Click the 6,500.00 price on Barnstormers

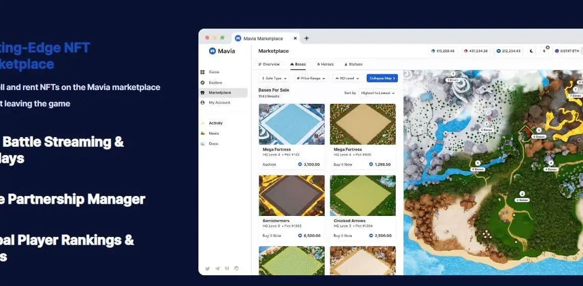point(309,236)
